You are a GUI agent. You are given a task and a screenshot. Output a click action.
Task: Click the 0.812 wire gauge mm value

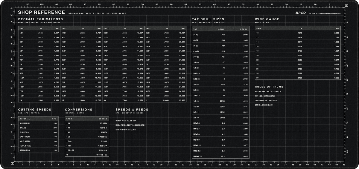pos(337,55)
